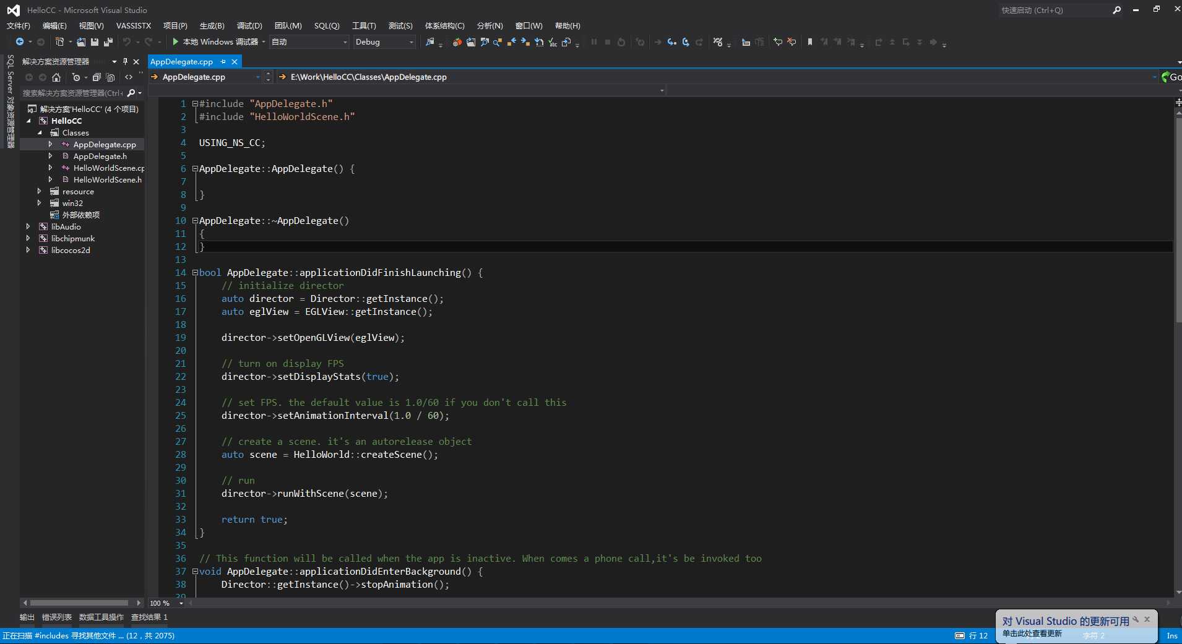Click the keyboard icon in status bar
This screenshot has height=644, width=1182.
point(960,635)
